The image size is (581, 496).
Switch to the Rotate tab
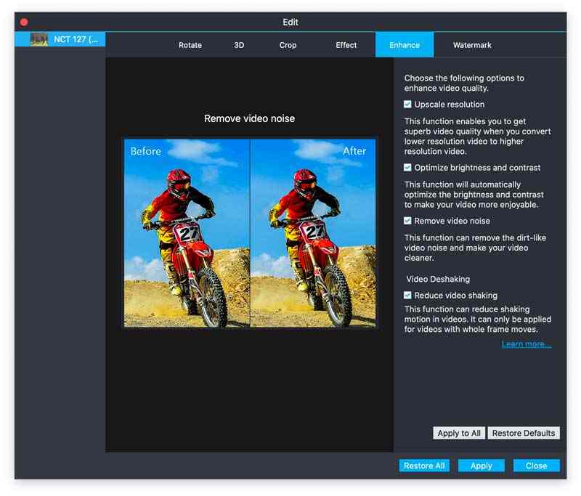pyautogui.click(x=190, y=45)
